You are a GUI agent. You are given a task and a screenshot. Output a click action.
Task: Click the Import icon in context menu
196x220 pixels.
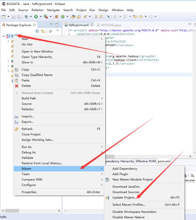16,116
